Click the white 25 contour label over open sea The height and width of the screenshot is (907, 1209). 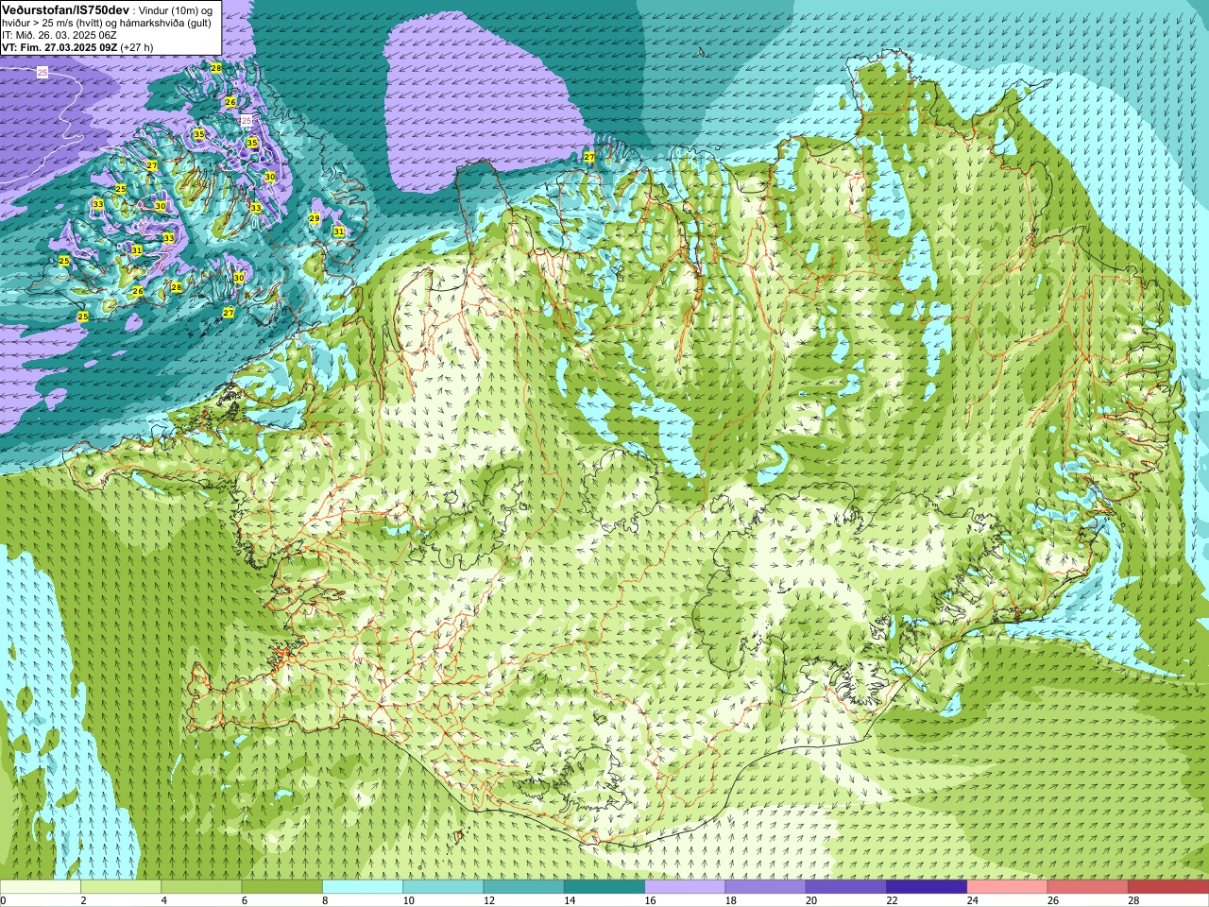43,72
